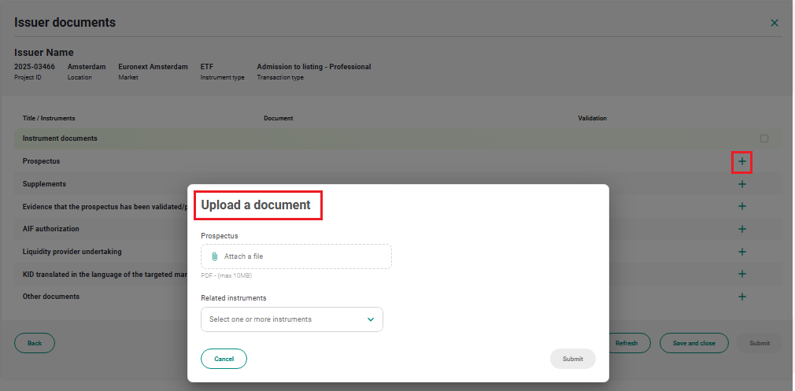Add a document to the Prospectus row
Screen dimensions: 795x391
tap(741, 161)
